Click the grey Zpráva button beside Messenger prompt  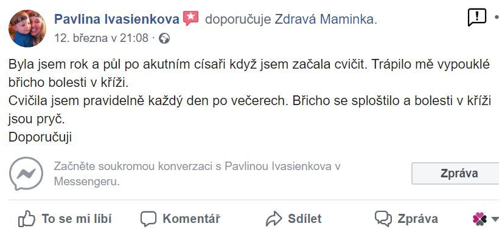coord(455,173)
